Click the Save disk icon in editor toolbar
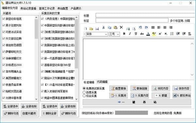 pyautogui.click(x=97, y=29)
